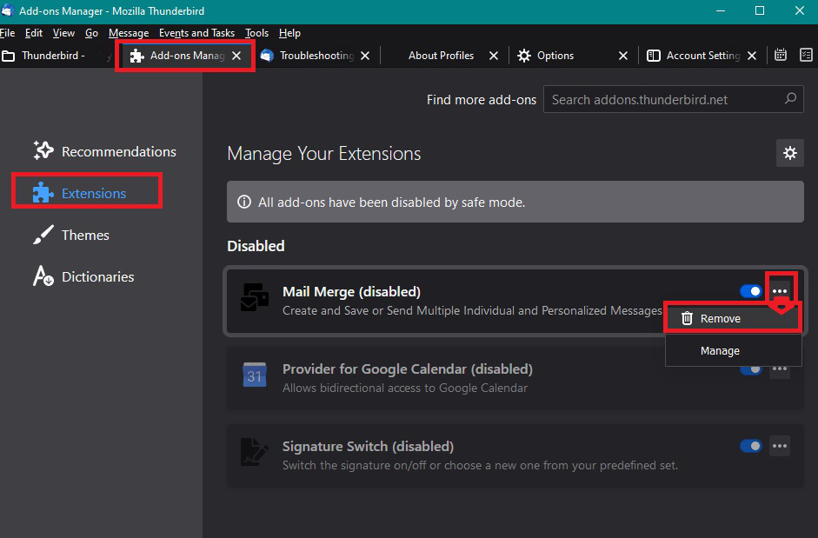
Task: Select the Extensions puzzle icon
Action: click(x=43, y=193)
